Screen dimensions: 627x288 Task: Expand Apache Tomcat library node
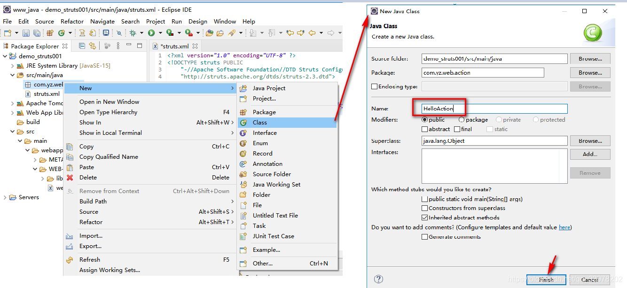pyautogui.click(x=13, y=103)
